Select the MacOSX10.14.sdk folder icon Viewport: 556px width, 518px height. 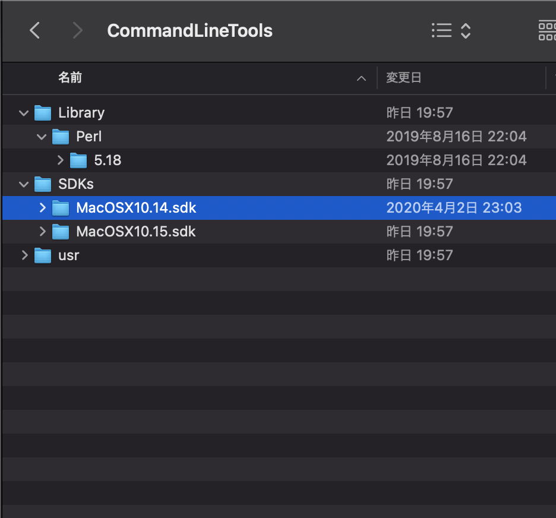(61, 208)
